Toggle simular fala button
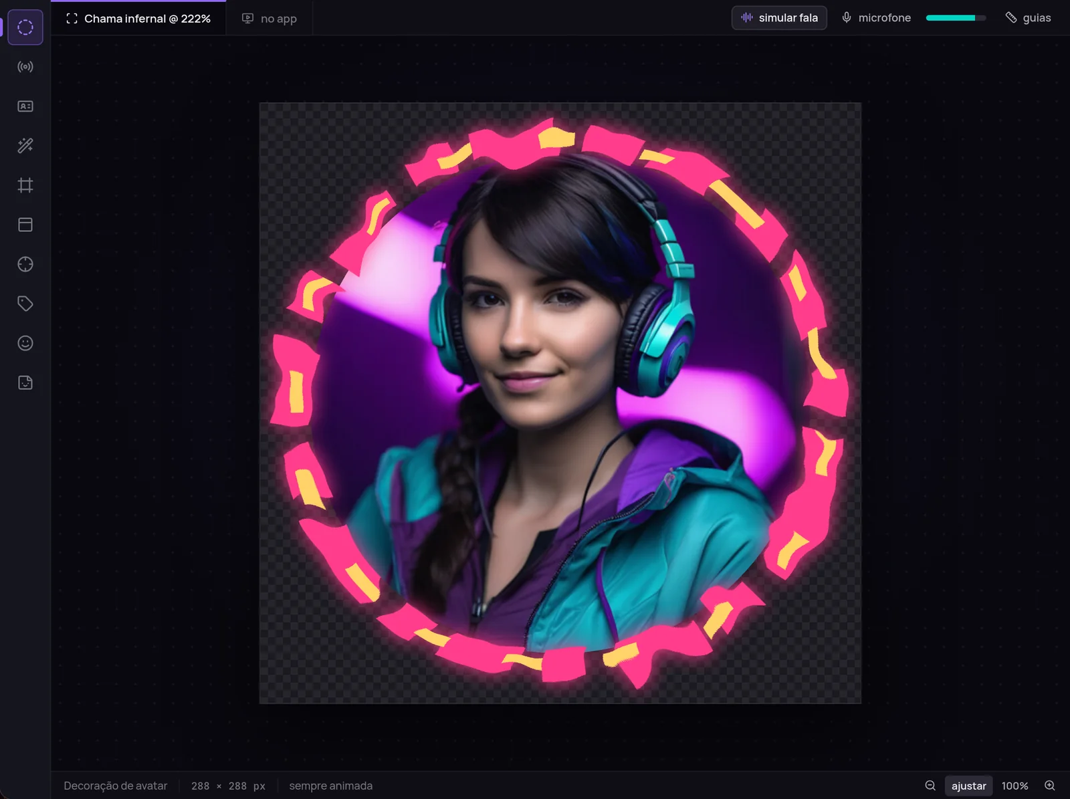Viewport: 1070px width, 799px height. point(779,18)
